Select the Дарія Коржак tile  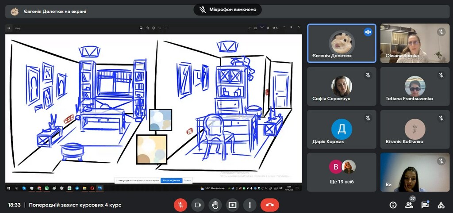[x=342, y=129]
